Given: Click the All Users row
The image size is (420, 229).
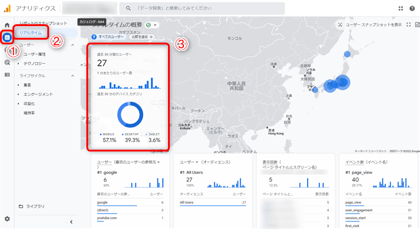Looking at the screenshot, I should pos(213,202).
